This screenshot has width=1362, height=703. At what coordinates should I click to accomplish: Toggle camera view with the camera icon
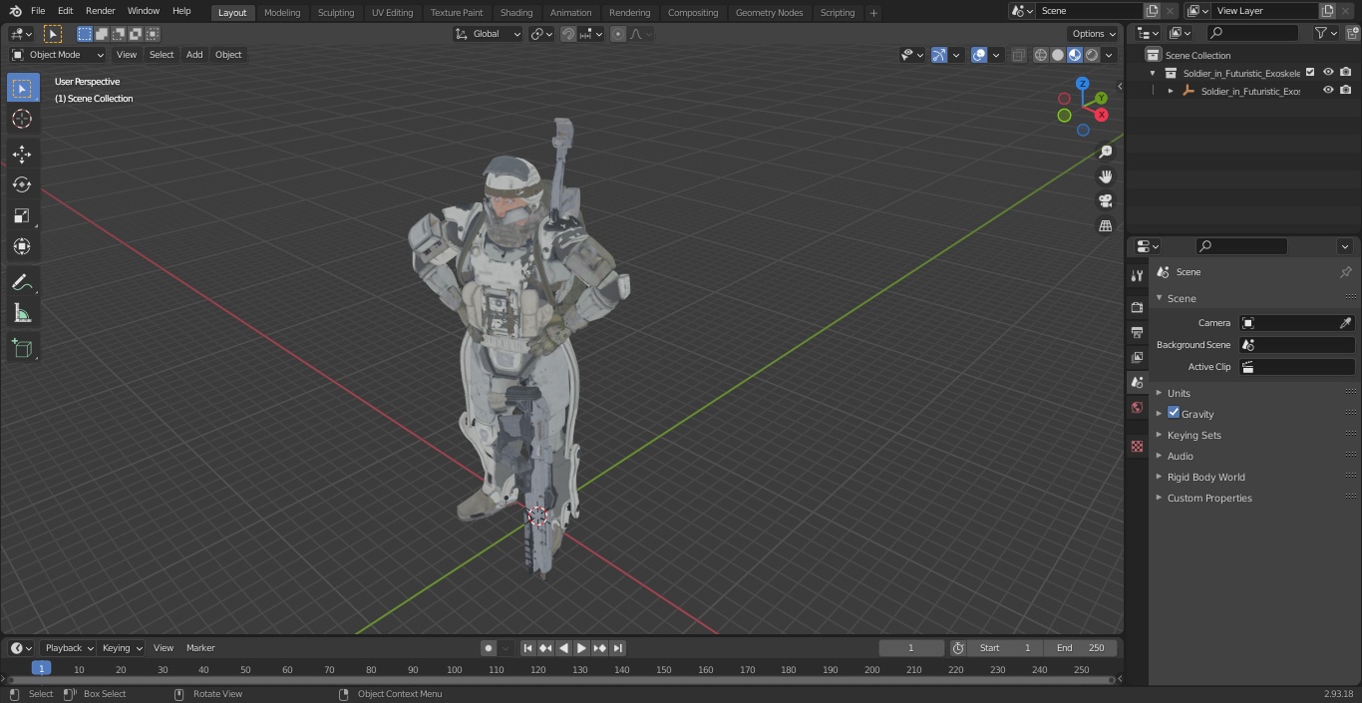point(1105,201)
